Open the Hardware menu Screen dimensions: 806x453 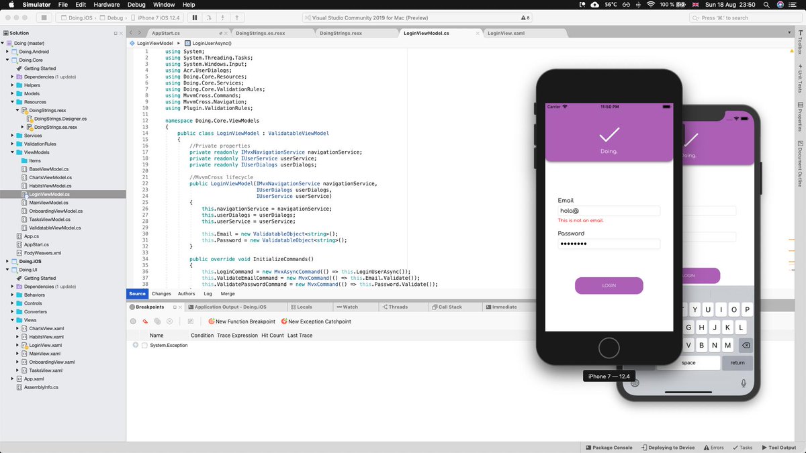(107, 5)
